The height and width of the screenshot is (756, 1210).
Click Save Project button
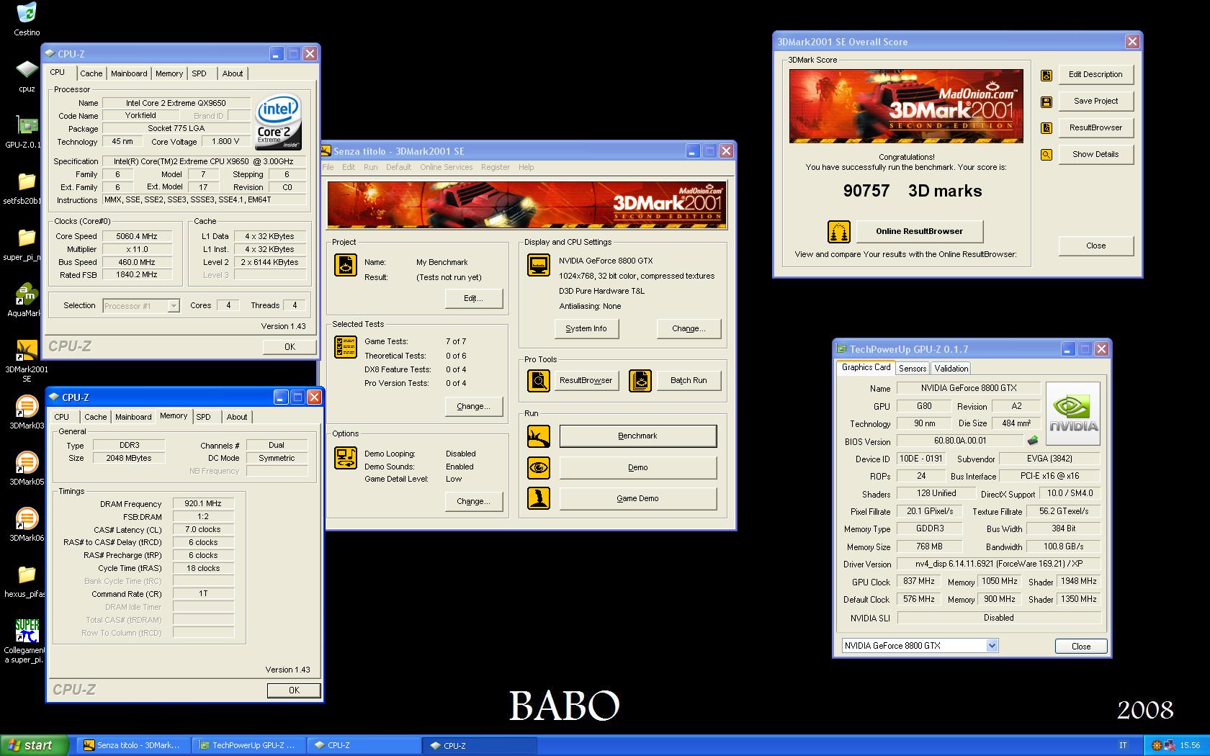(1095, 101)
